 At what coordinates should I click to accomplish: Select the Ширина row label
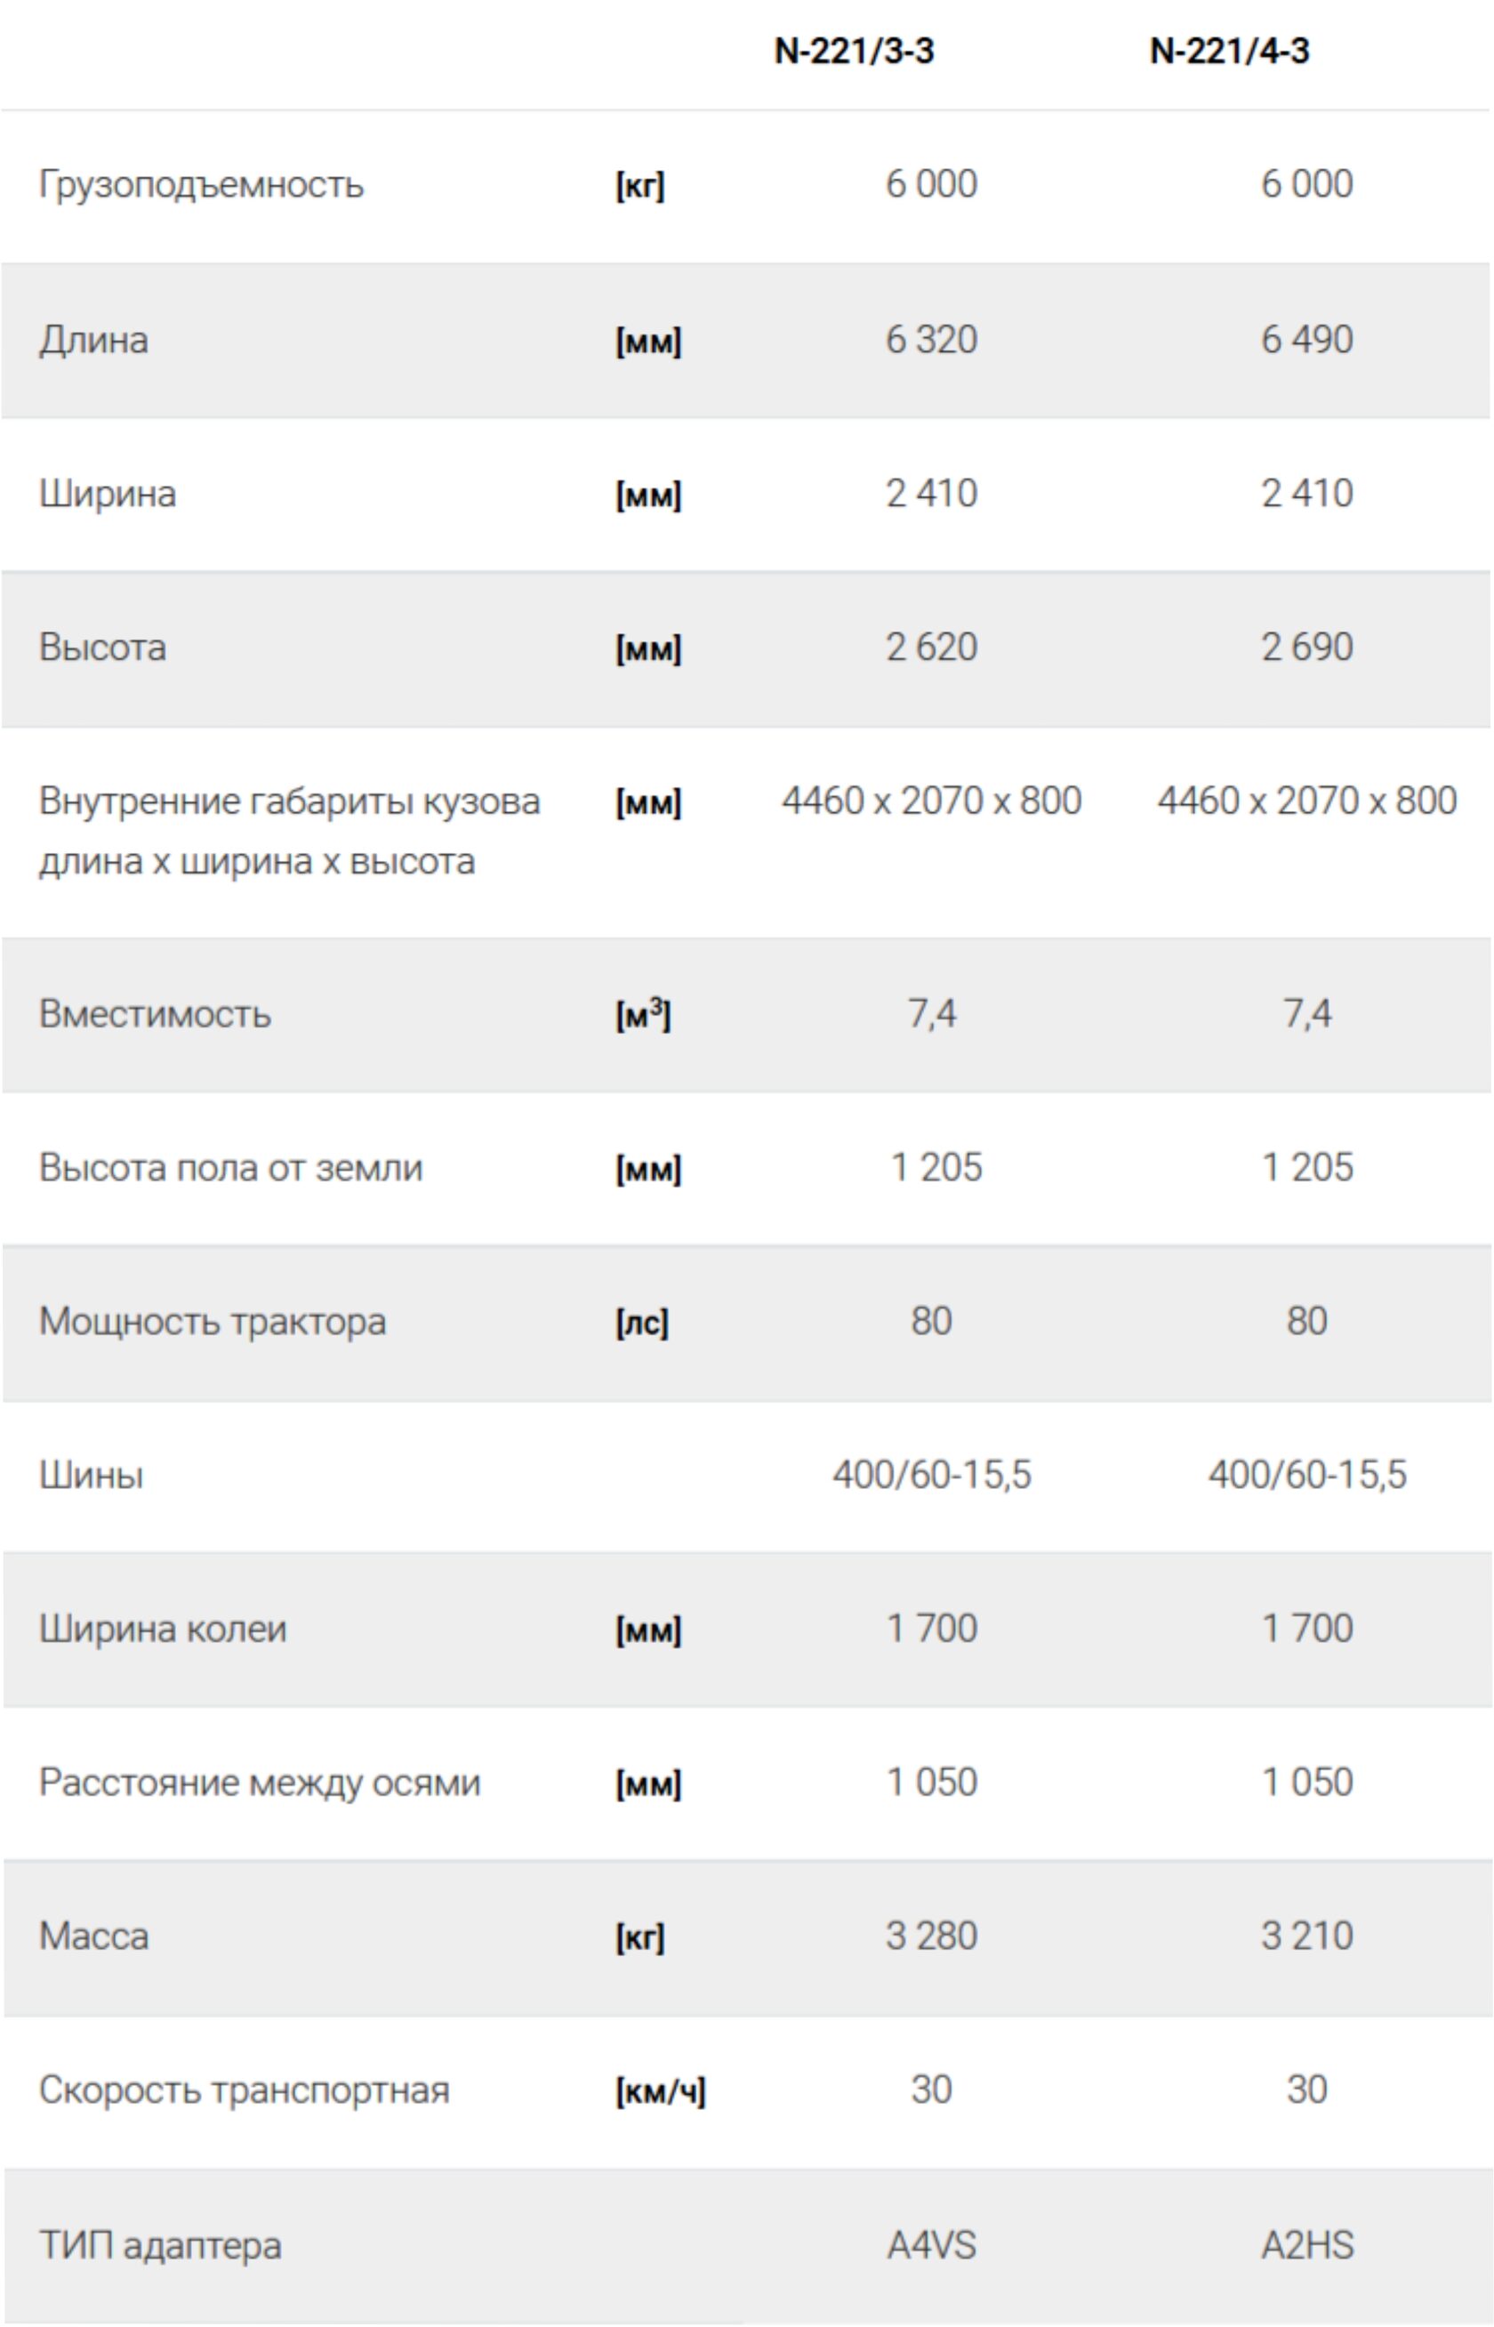click(x=108, y=494)
